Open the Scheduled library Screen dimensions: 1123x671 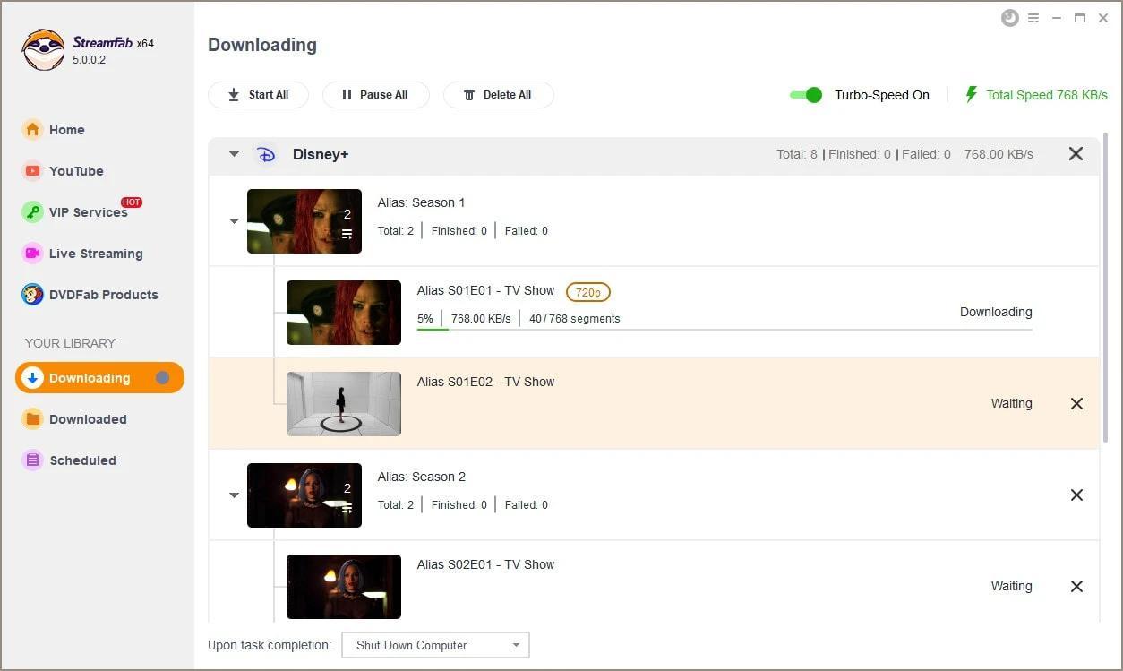(x=83, y=460)
